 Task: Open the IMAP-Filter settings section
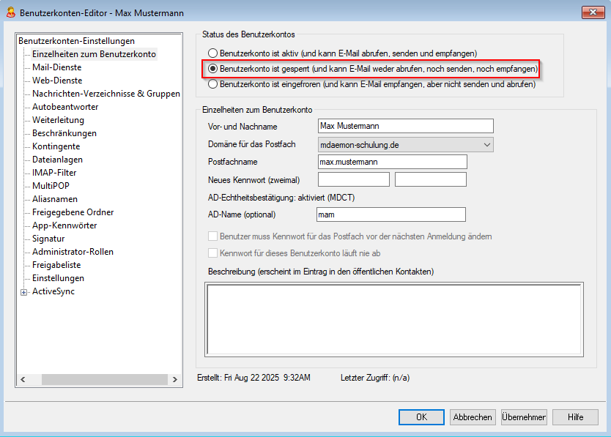pyautogui.click(x=54, y=173)
